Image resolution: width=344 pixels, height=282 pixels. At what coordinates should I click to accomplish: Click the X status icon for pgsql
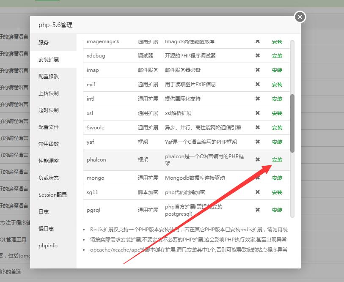[x=257, y=210]
